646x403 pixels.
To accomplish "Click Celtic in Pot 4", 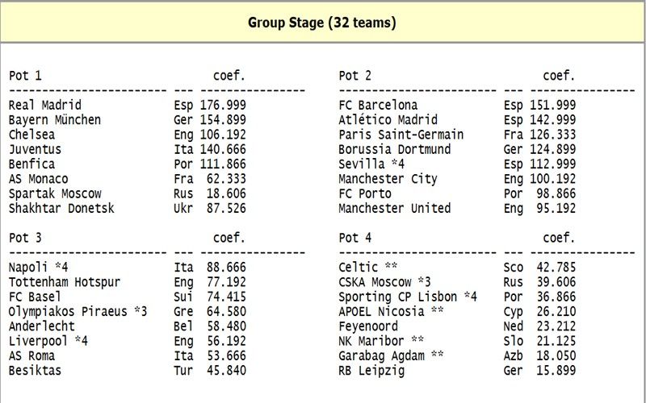I will [358, 268].
